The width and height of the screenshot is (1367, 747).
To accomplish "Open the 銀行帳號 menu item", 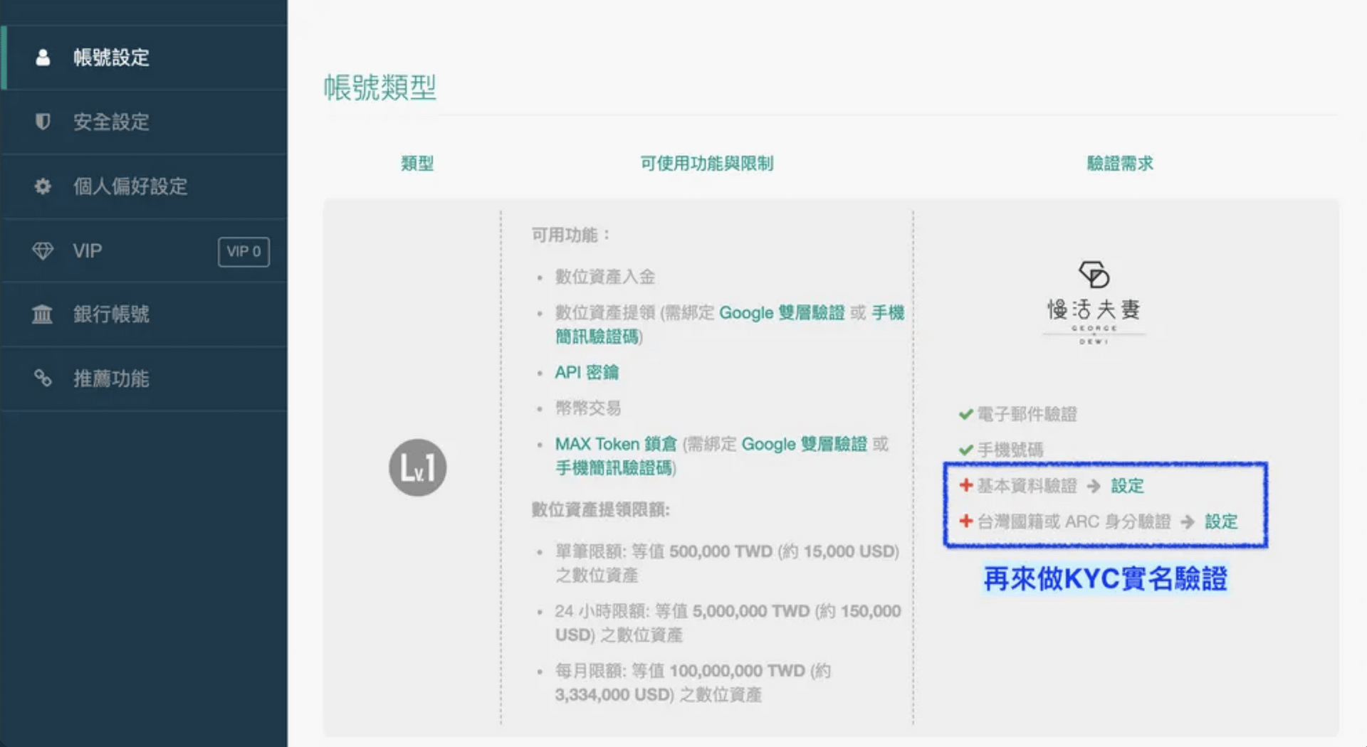I will [111, 314].
